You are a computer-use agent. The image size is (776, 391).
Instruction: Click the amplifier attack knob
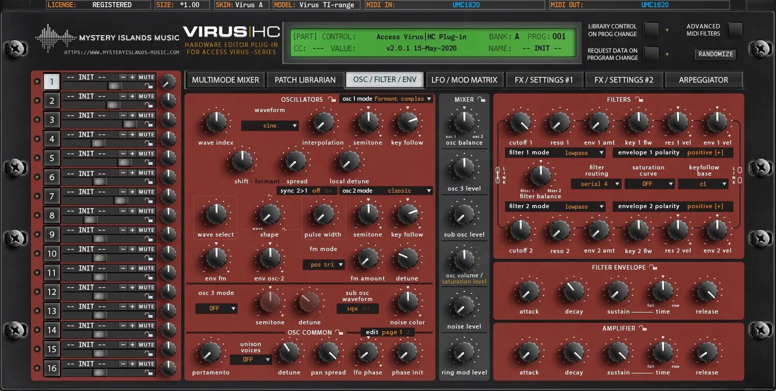529,352
